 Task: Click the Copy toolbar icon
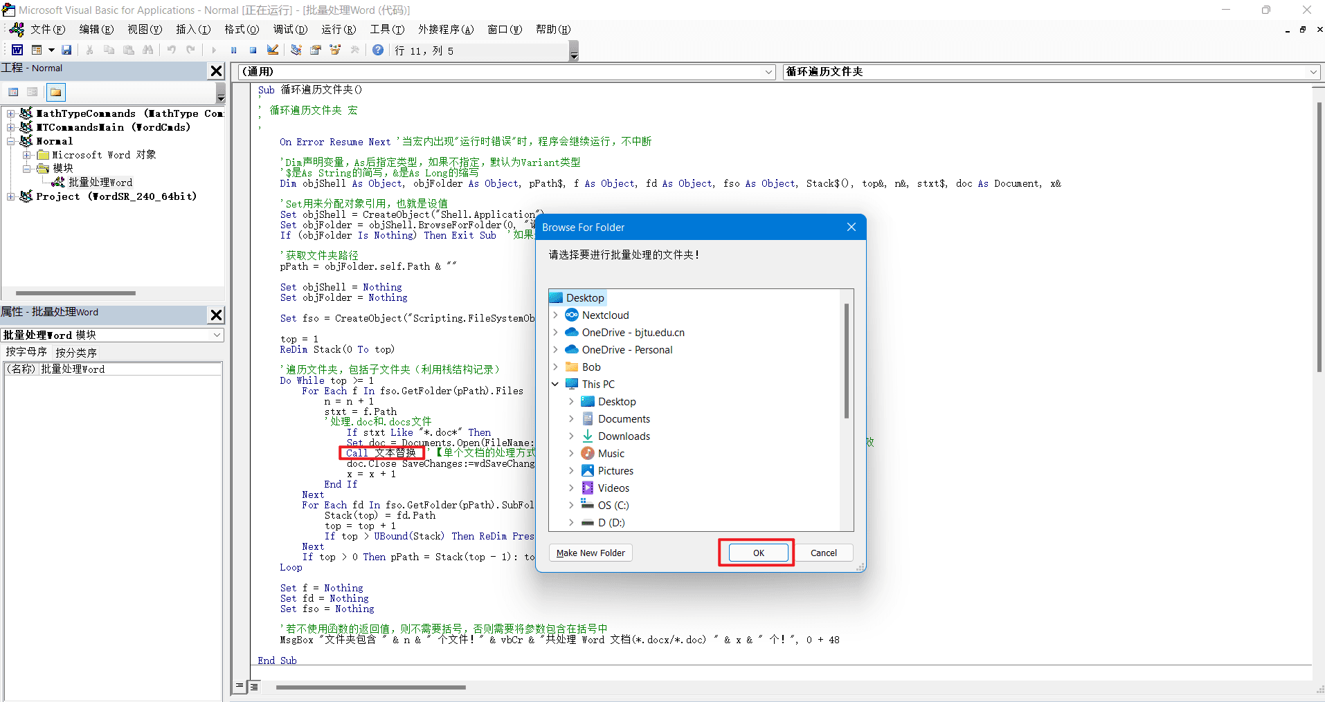109,50
